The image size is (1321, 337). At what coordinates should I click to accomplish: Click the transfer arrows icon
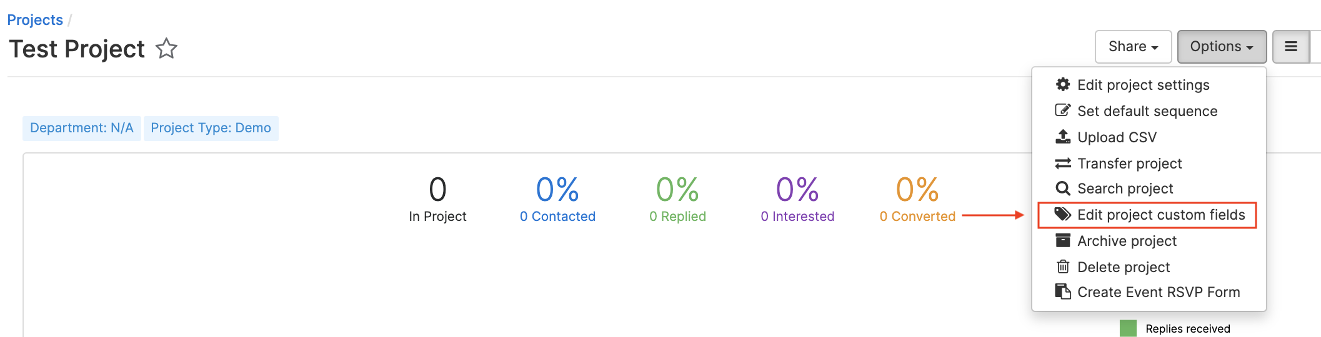pos(1063,164)
